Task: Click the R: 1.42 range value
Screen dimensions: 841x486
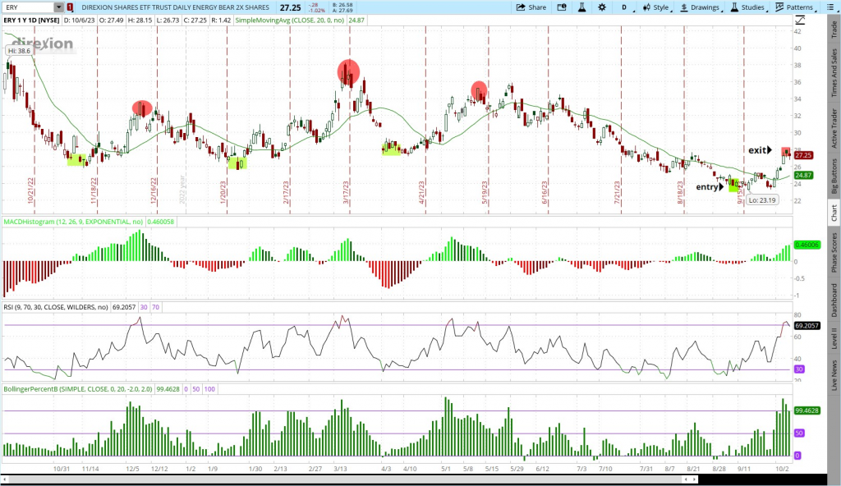Action: [x=221, y=21]
